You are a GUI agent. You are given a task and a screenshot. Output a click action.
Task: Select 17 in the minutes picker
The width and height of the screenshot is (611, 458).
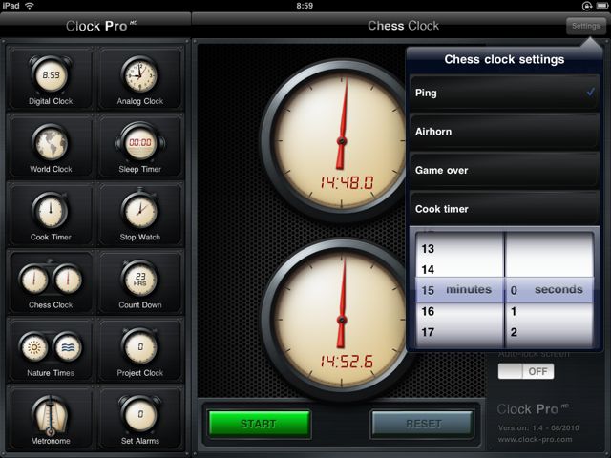coord(428,332)
